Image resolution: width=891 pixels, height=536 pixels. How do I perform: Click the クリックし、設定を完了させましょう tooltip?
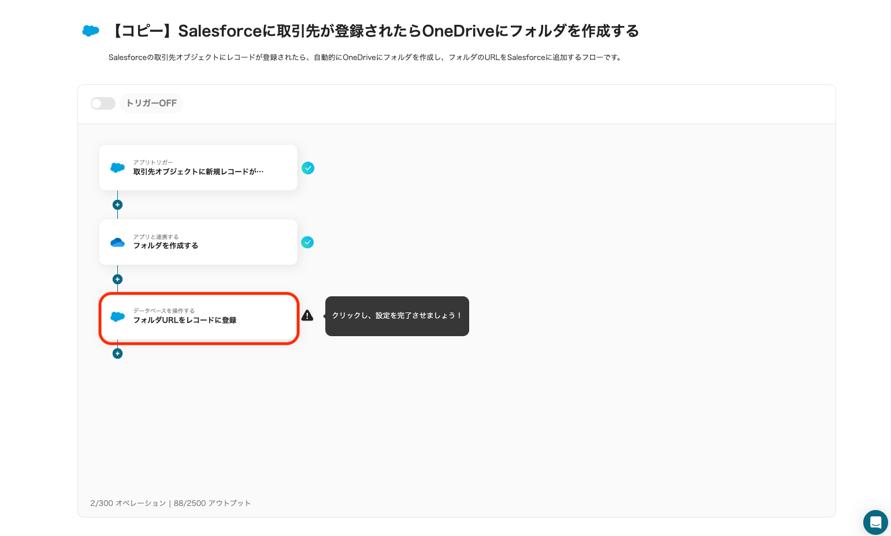point(397,316)
